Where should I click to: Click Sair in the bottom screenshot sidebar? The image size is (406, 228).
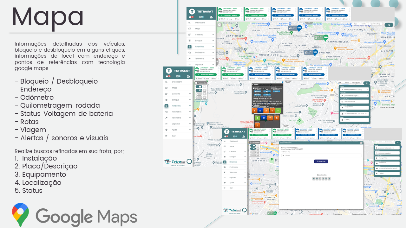click(231, 188)
